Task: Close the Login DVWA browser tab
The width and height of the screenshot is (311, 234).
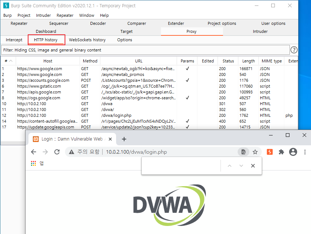Action: click(110, 139)
